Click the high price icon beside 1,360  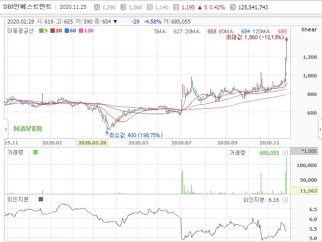123,7
